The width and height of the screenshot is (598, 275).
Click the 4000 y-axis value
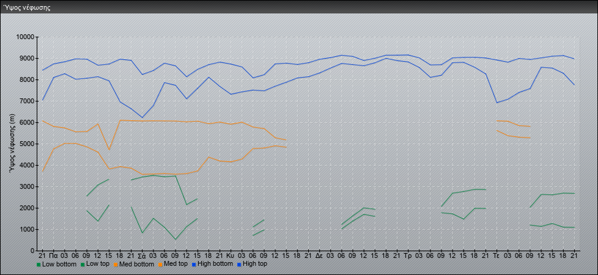point(26,165)
